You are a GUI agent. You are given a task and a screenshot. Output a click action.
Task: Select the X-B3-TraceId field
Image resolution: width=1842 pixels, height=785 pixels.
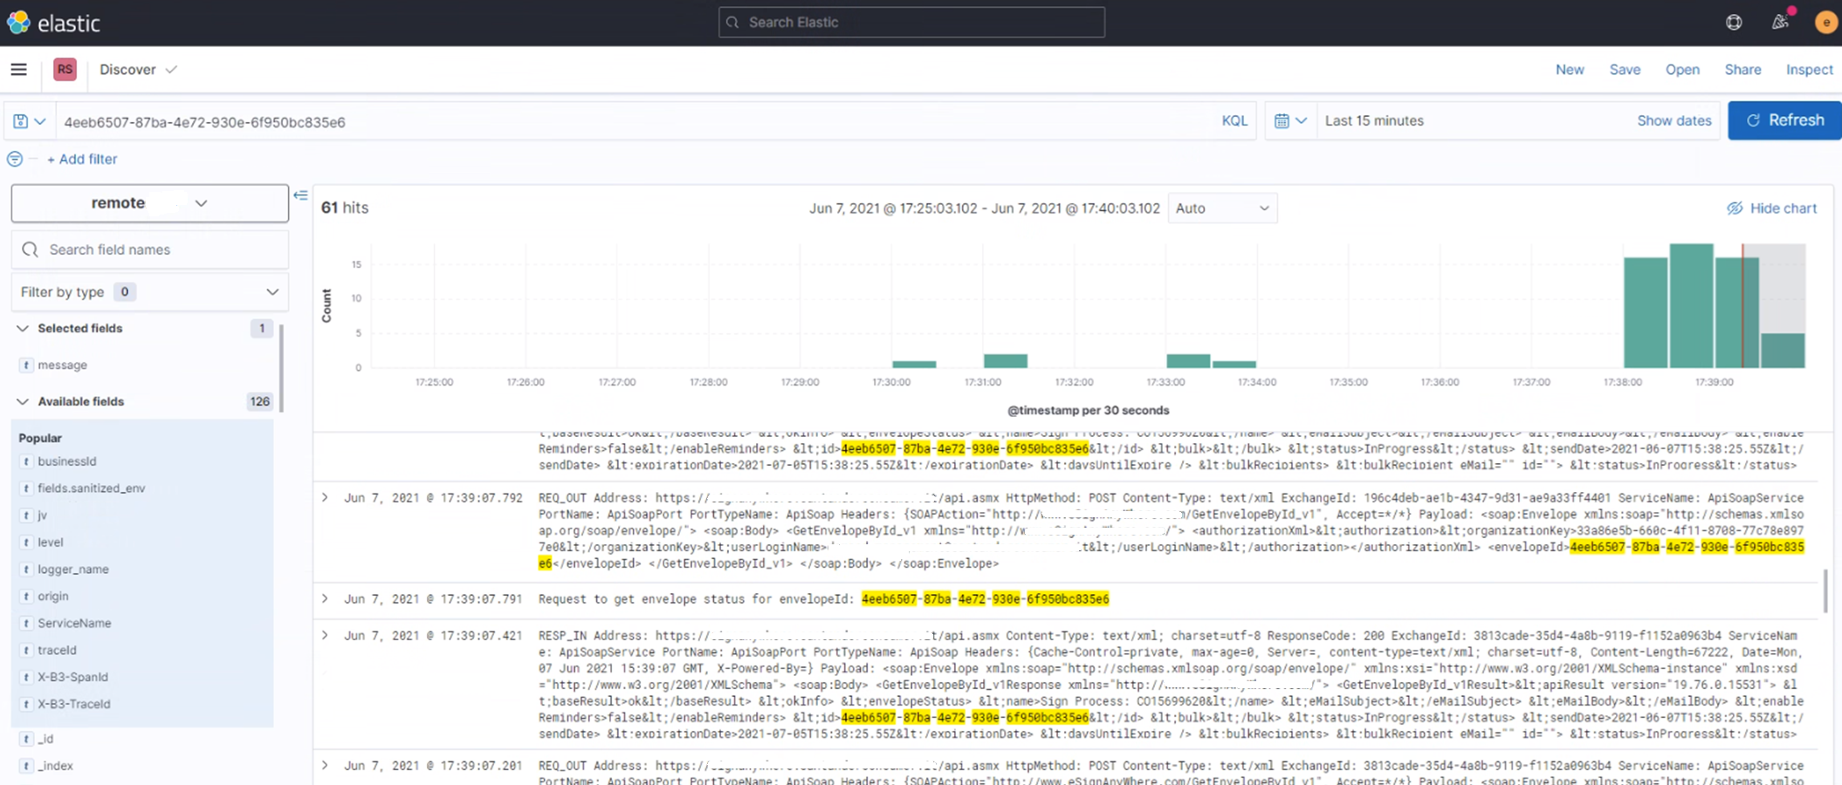(x=73, y=705)
